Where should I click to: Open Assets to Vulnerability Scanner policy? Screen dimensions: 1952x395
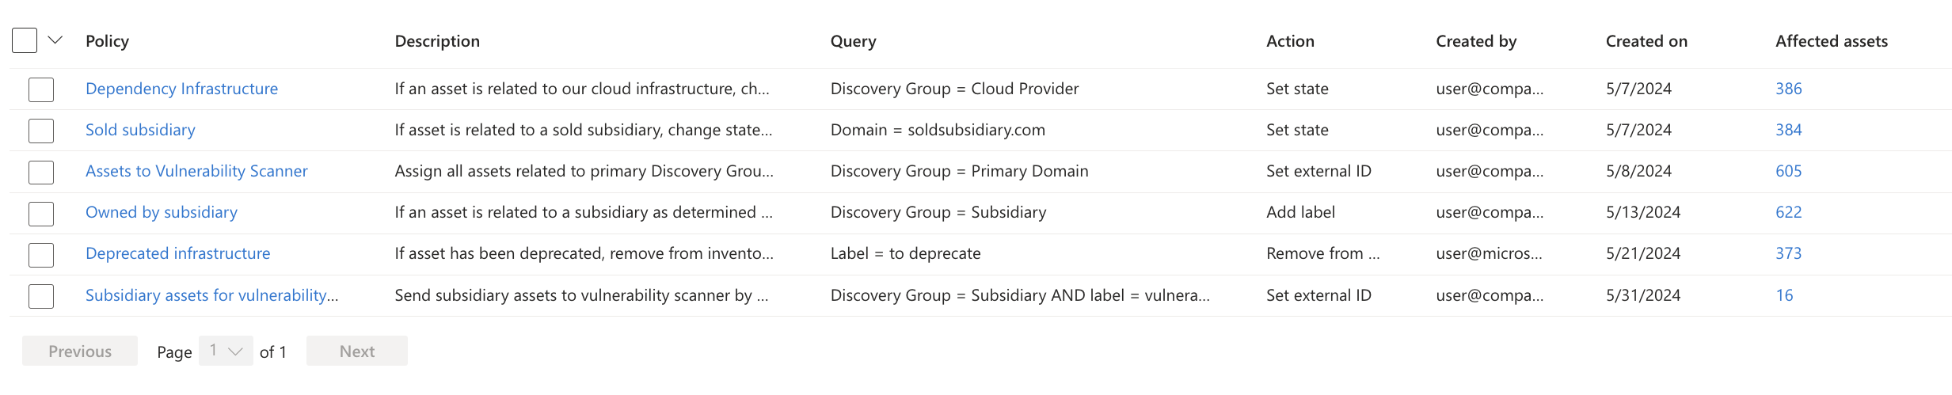[x=196, y=171]
